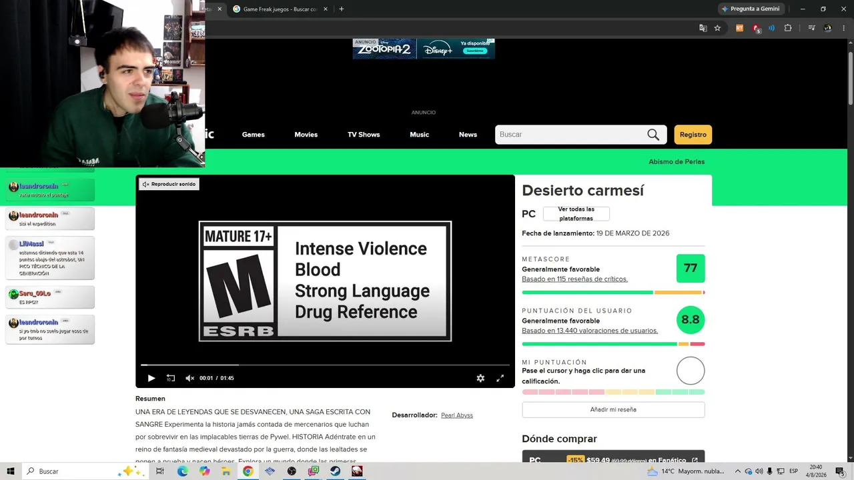Open the News menu

(x=468, y=135)
